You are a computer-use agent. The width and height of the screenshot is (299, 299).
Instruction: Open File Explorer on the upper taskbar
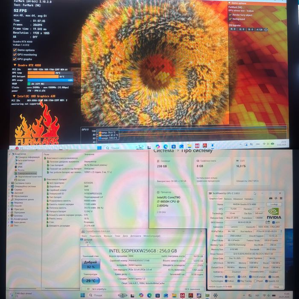coord(189,146)
